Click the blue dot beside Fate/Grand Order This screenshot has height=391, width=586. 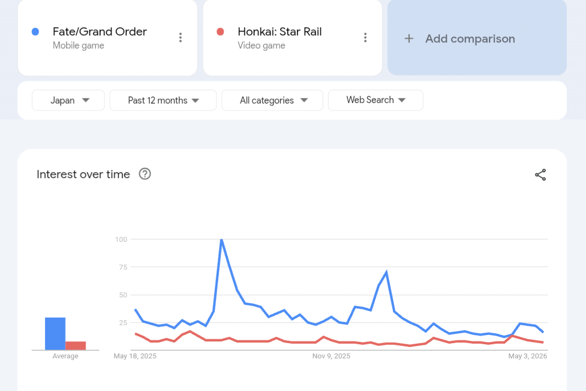click(x=35, y=32)
